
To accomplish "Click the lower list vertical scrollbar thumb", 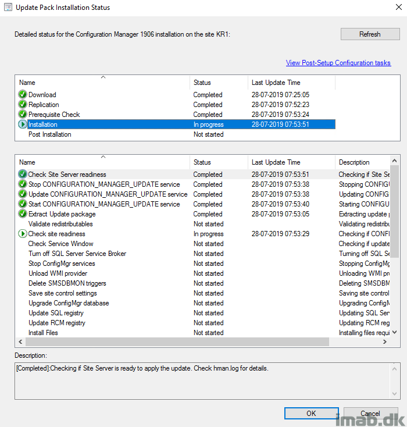I will click(x=394, y=211).
